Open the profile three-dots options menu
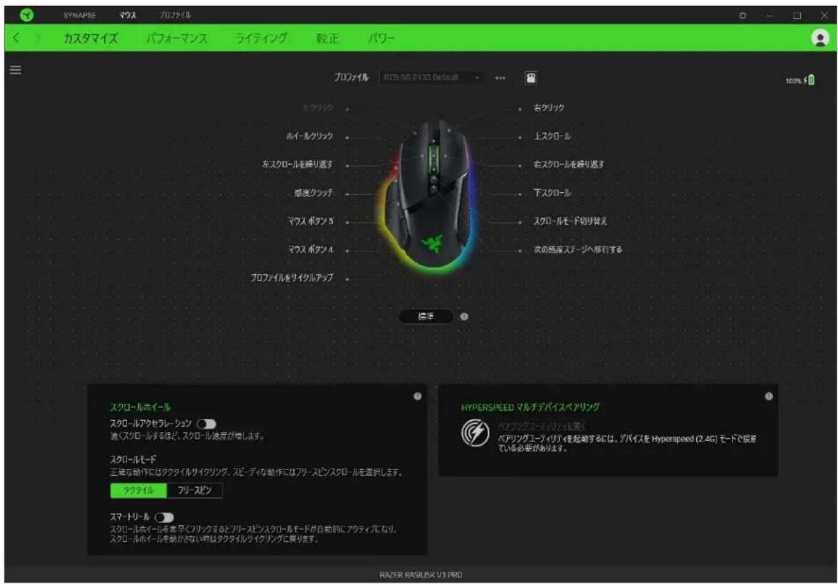The image size is (838, 584). (500, 78)
